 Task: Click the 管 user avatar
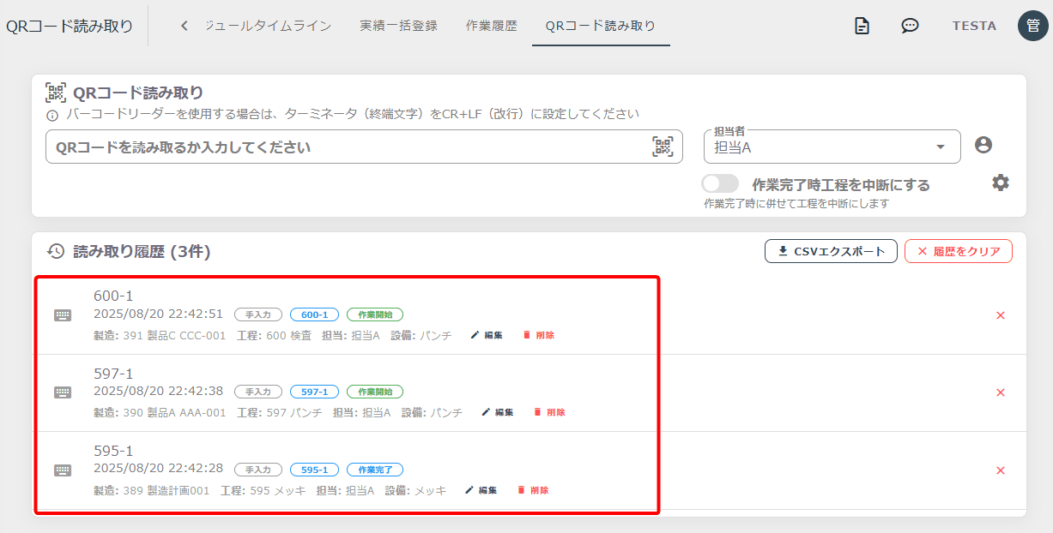tap(1032, 26)
